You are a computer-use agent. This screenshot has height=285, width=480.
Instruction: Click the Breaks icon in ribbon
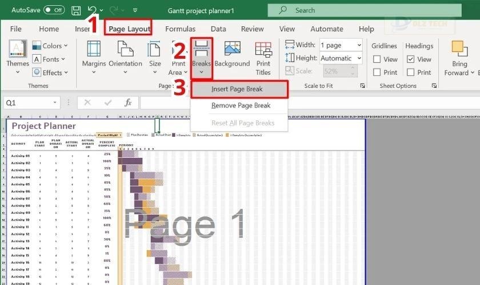(201, 50)
